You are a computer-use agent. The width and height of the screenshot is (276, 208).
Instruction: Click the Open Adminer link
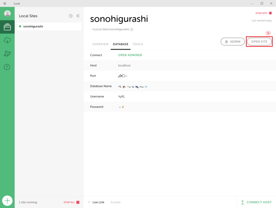coord(130,55)
